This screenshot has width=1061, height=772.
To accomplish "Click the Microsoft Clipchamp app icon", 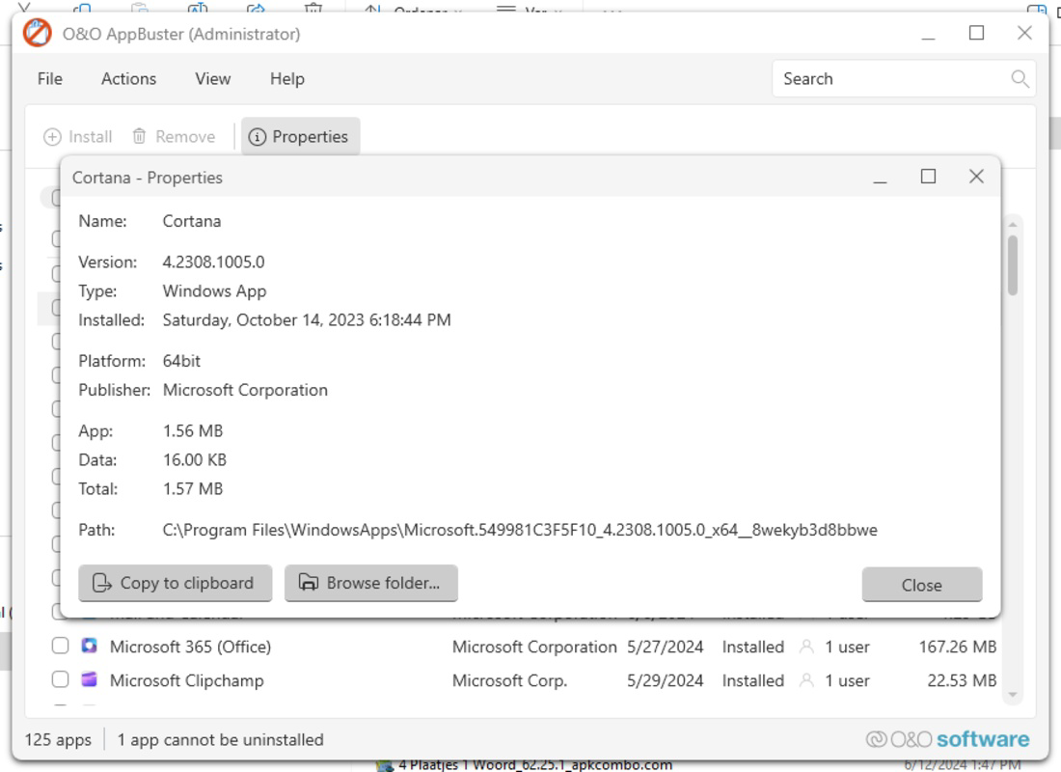I will click(x=90, y=679).
